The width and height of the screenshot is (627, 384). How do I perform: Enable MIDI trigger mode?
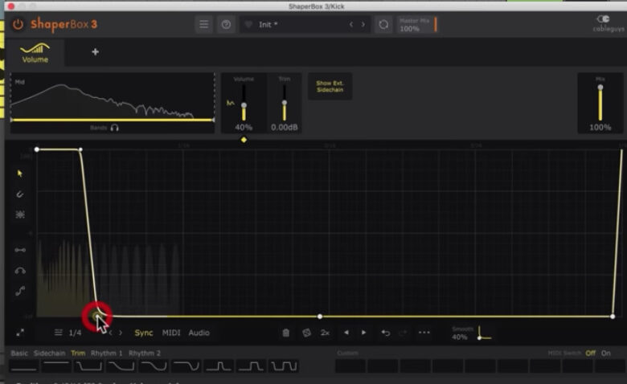[x=171, y=333]
